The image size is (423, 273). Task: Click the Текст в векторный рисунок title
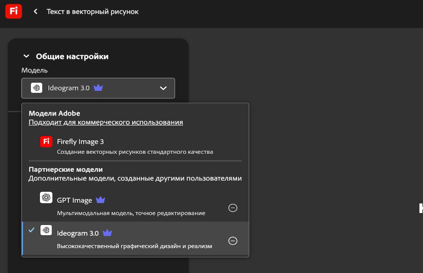click(93, 12)
